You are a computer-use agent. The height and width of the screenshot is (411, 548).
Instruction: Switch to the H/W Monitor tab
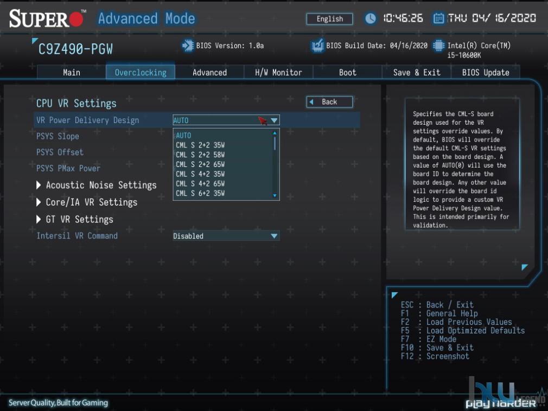[278, 72]
